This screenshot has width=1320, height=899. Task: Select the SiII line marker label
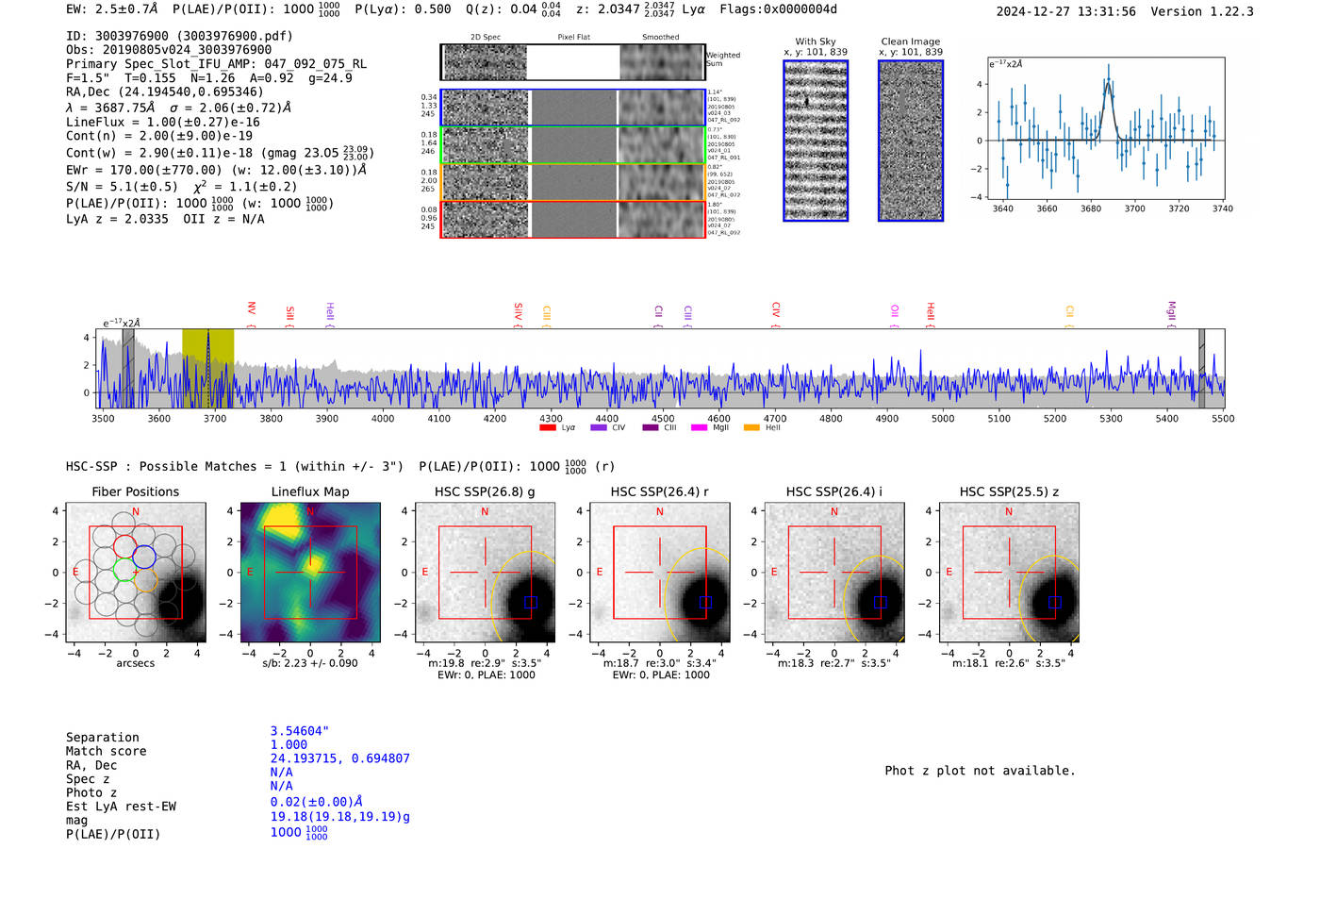tap(289, 316)
